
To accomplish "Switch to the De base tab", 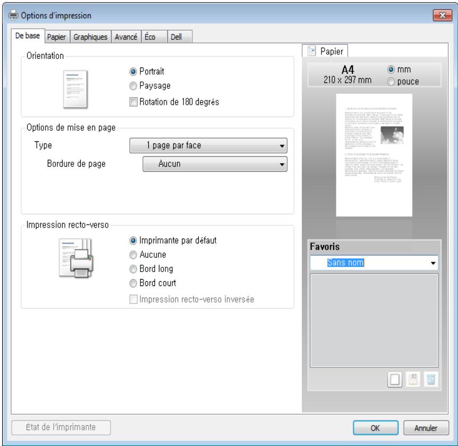I will tap(28, 36).
